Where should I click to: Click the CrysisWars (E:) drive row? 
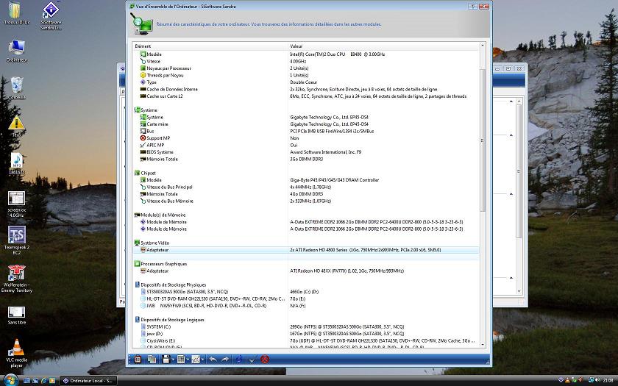pos(306,341)
